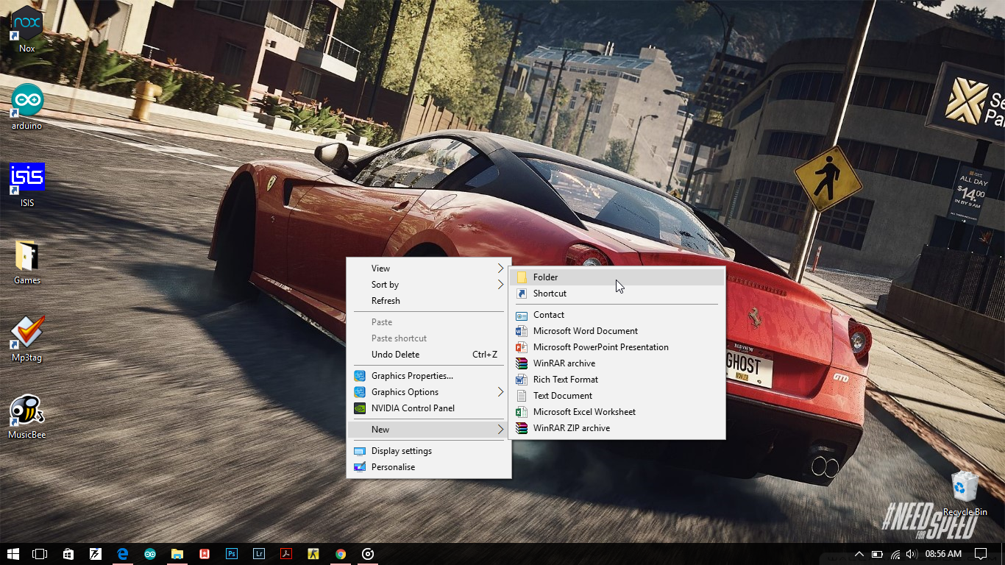Show hidden system tray icons

point(859,554)
